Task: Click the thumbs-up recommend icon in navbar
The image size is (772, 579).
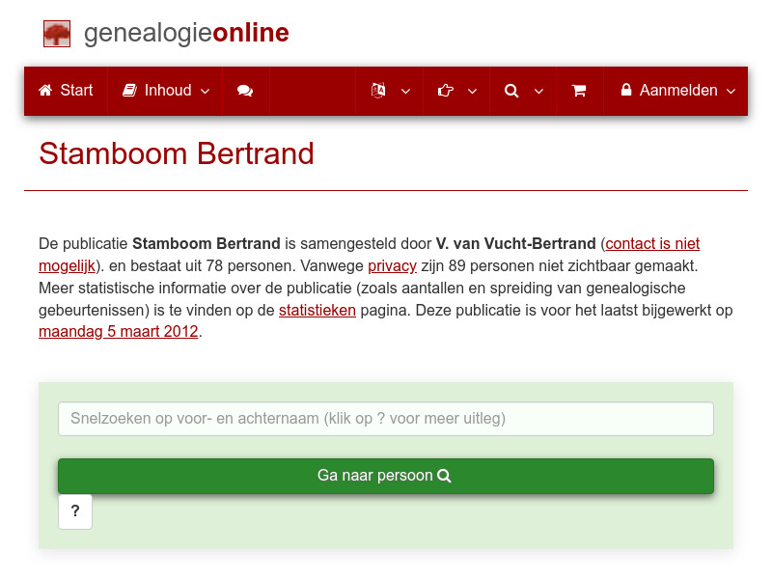Action: click(x=445, y=91)
